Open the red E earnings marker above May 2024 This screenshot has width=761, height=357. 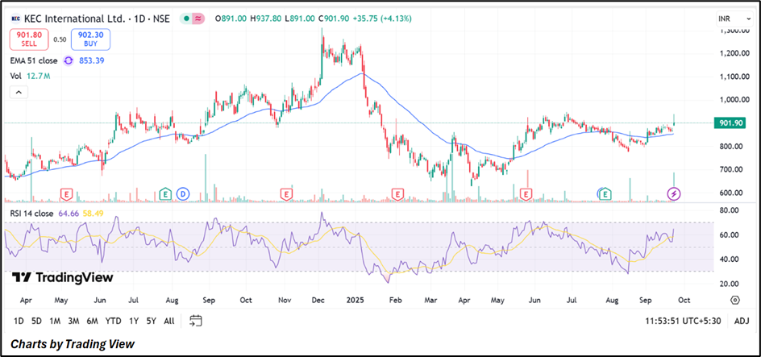66,194
